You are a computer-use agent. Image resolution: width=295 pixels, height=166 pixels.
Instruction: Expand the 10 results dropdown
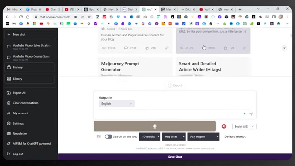[x=150, y=136]
